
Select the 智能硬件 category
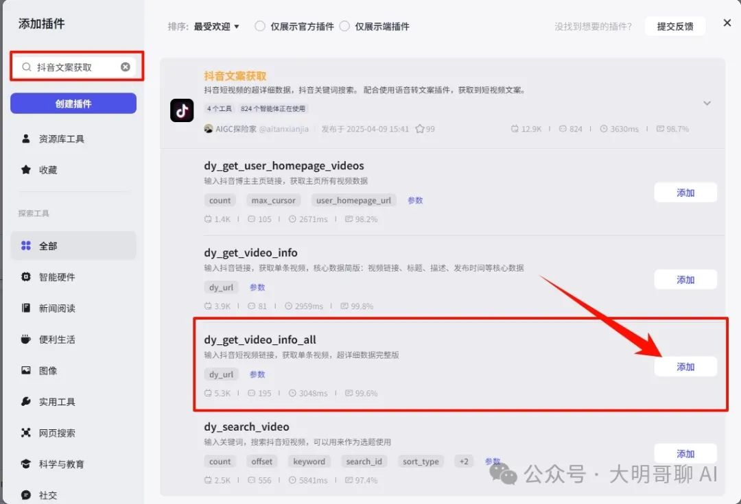(x=73, y=277)
